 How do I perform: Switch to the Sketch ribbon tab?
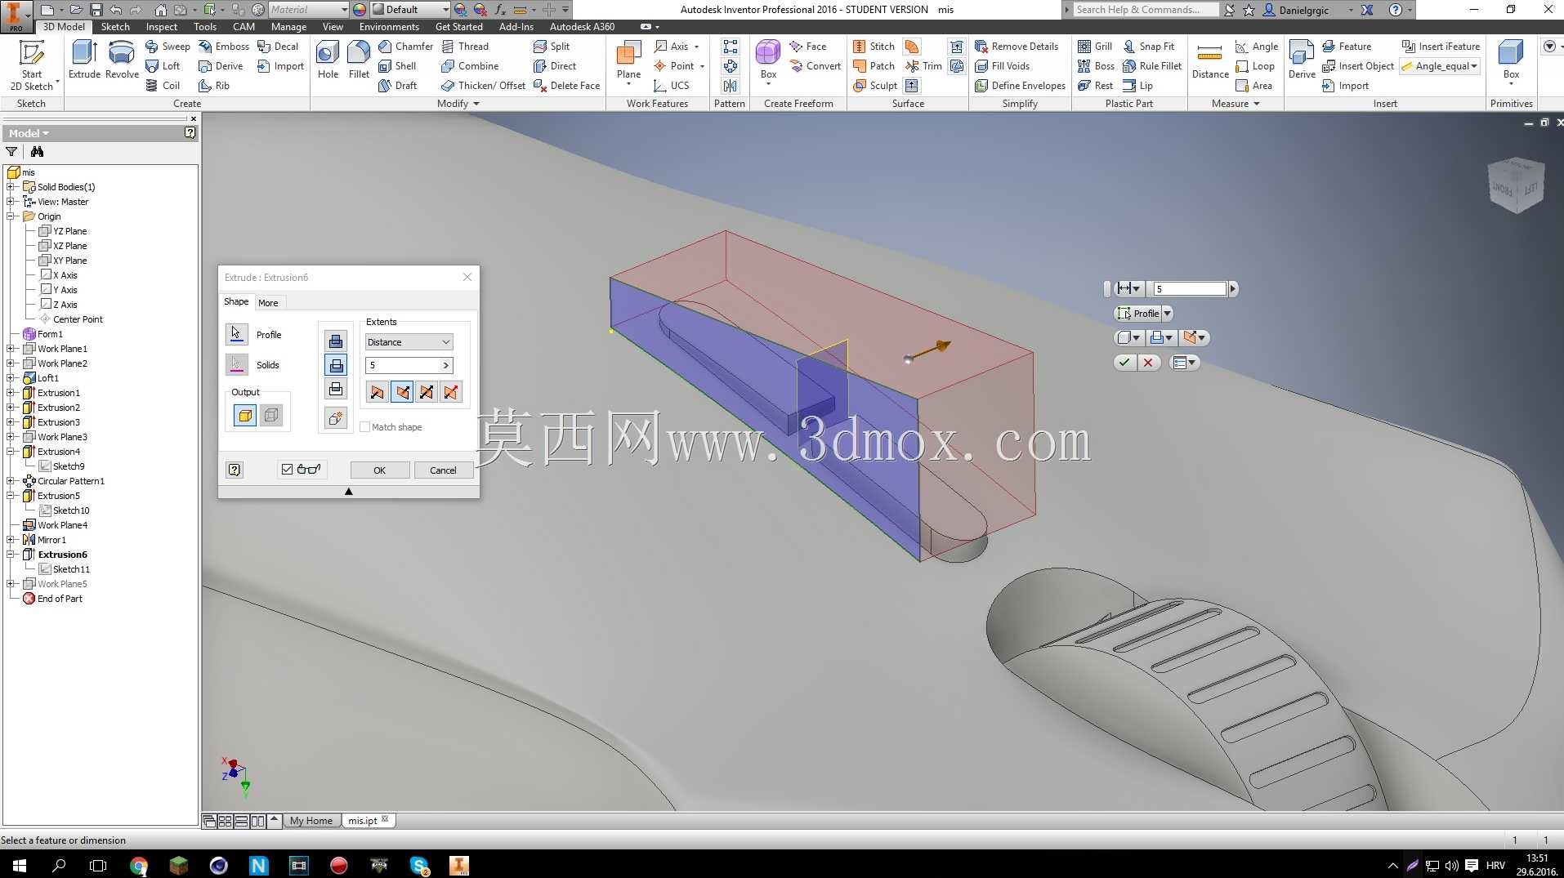click(x=115, y=27)
